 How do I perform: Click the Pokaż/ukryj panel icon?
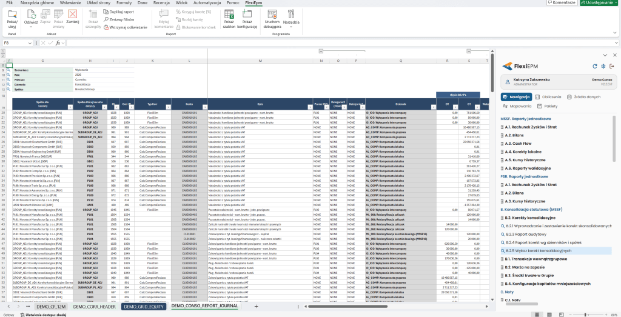(12, 15)
